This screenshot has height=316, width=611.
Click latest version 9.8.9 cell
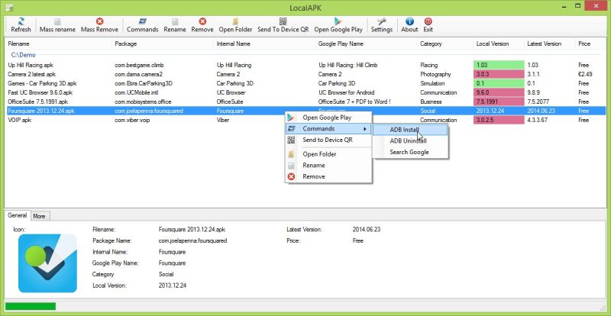534,92
